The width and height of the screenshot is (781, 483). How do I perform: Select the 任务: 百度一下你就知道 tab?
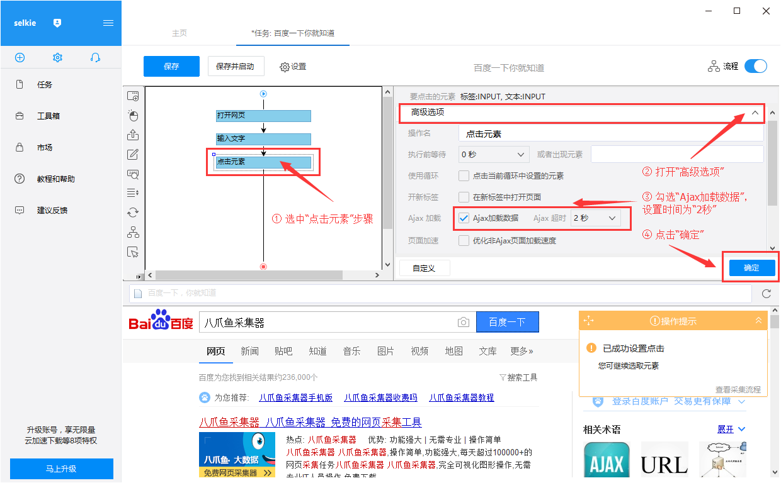(x=292, y=33)
